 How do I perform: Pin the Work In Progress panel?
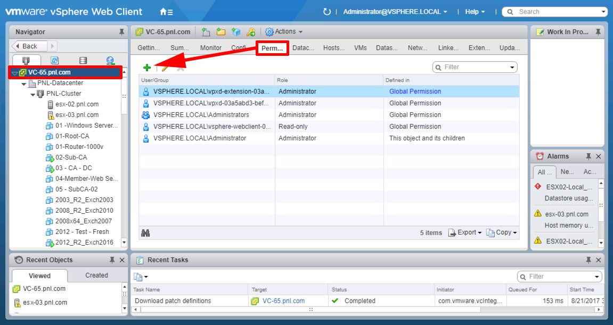(x=598, y=31)
